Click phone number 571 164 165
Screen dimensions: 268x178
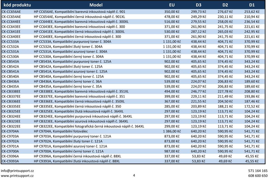(258, 171)
